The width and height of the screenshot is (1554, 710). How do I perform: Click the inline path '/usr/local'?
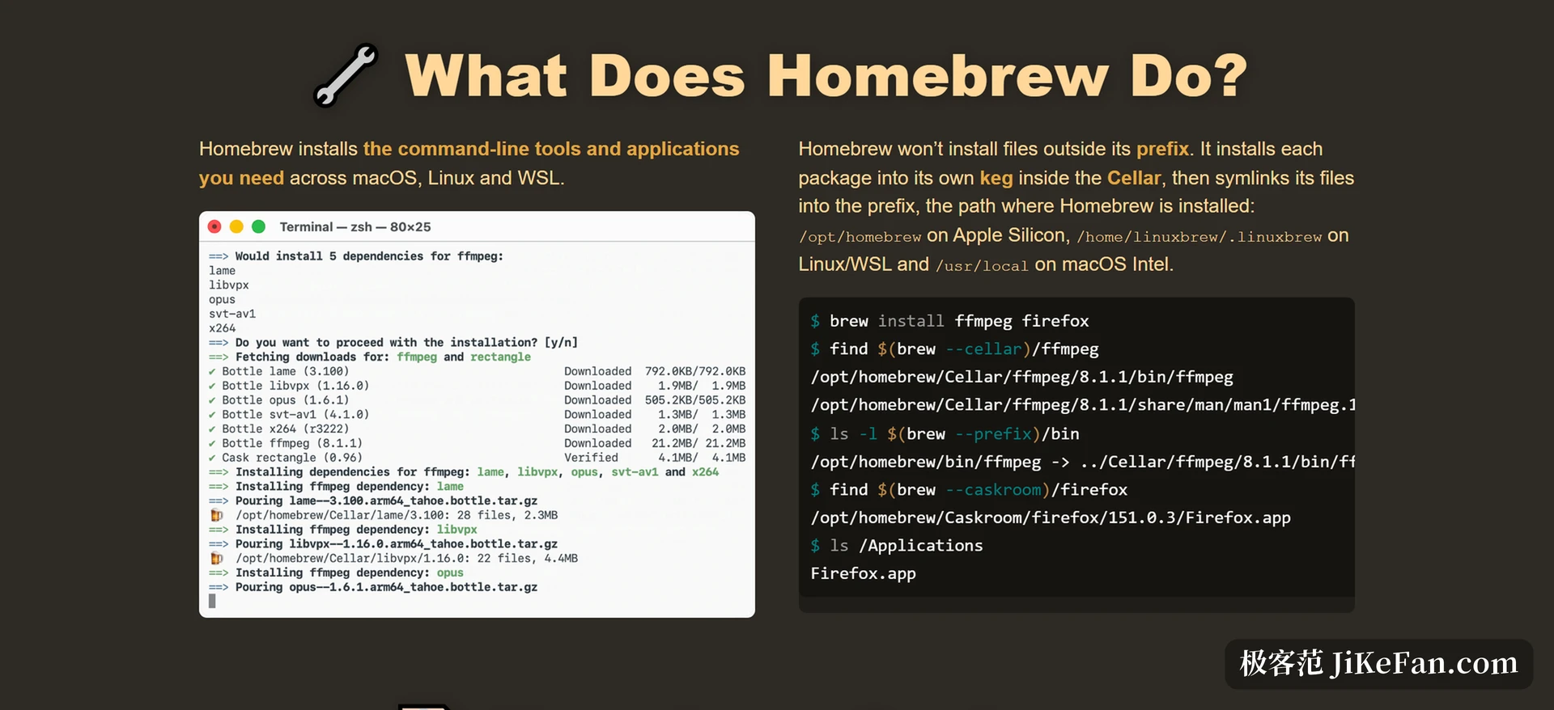coord(982,266)
